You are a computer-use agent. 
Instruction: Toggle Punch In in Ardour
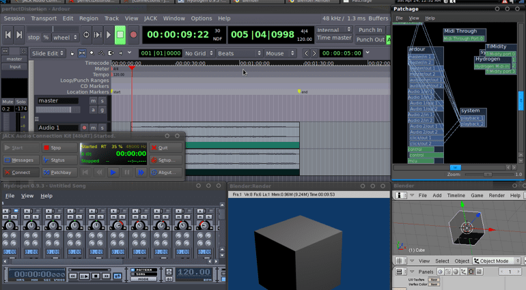point(370,30)
